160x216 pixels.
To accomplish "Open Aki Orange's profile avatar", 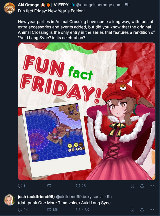I will pos(9,8).
